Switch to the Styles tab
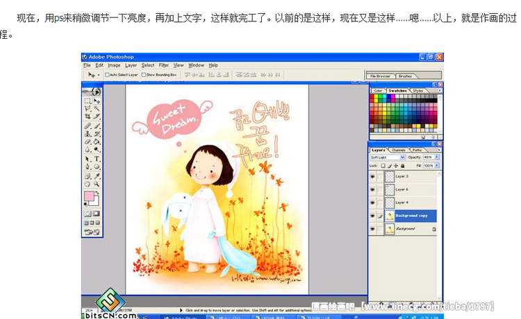This screenshot has width=521, height=319. (x=418, y=91)
